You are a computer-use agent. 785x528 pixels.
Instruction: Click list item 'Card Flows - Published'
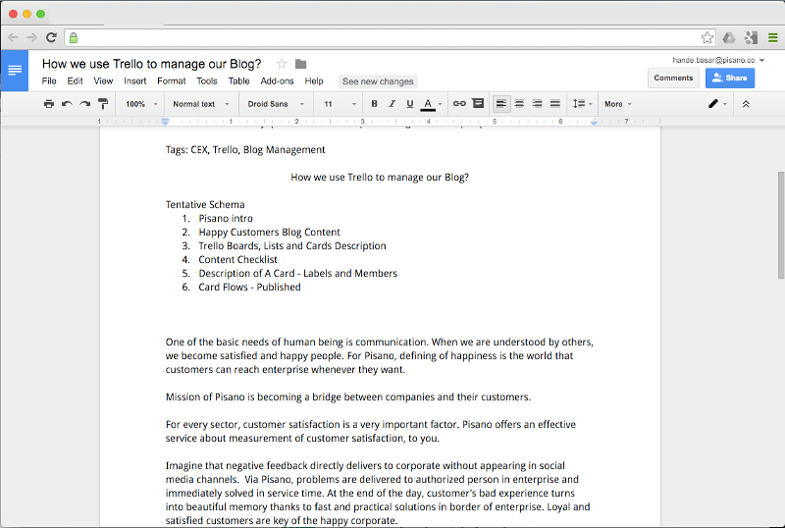250,287
